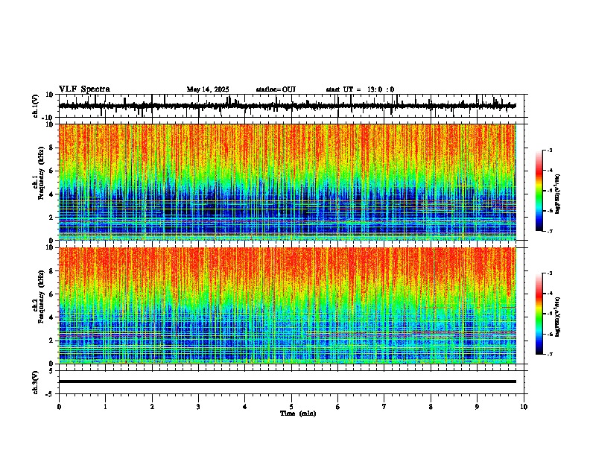Click the 3 tick on the Time axis
The height and width of the screenshot is (456, 590).
(198, 407)
